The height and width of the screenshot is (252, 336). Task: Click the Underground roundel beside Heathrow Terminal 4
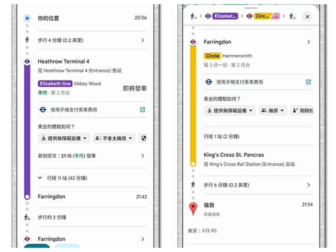coord(27,61)
